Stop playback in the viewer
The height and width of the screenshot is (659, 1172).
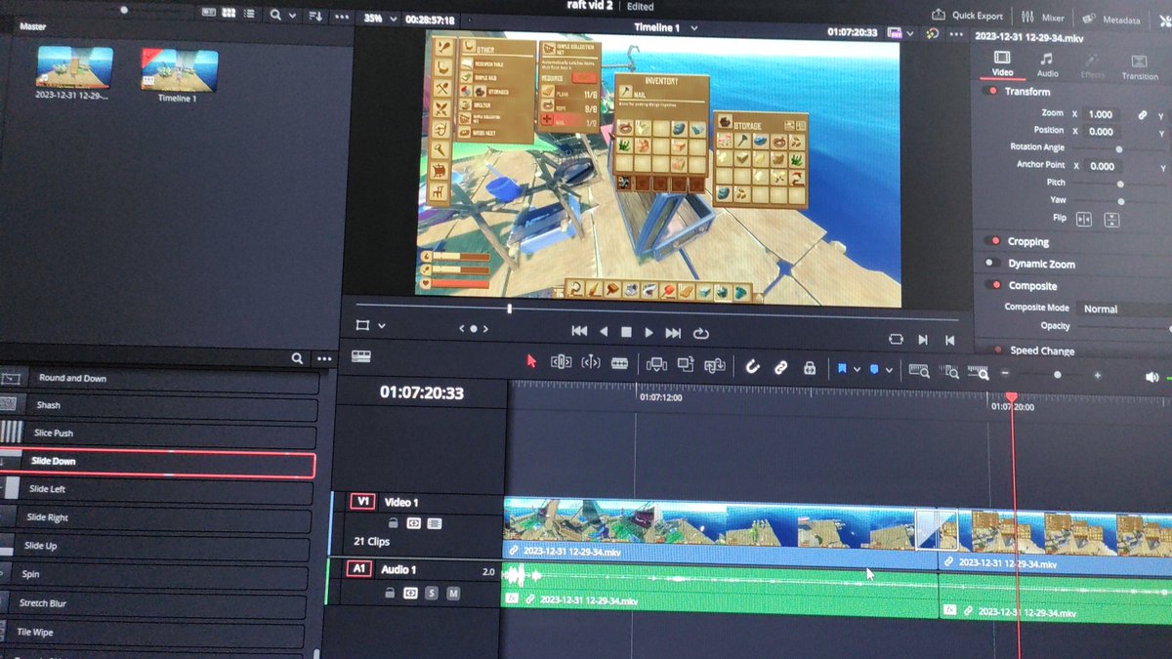coord(627,333)
